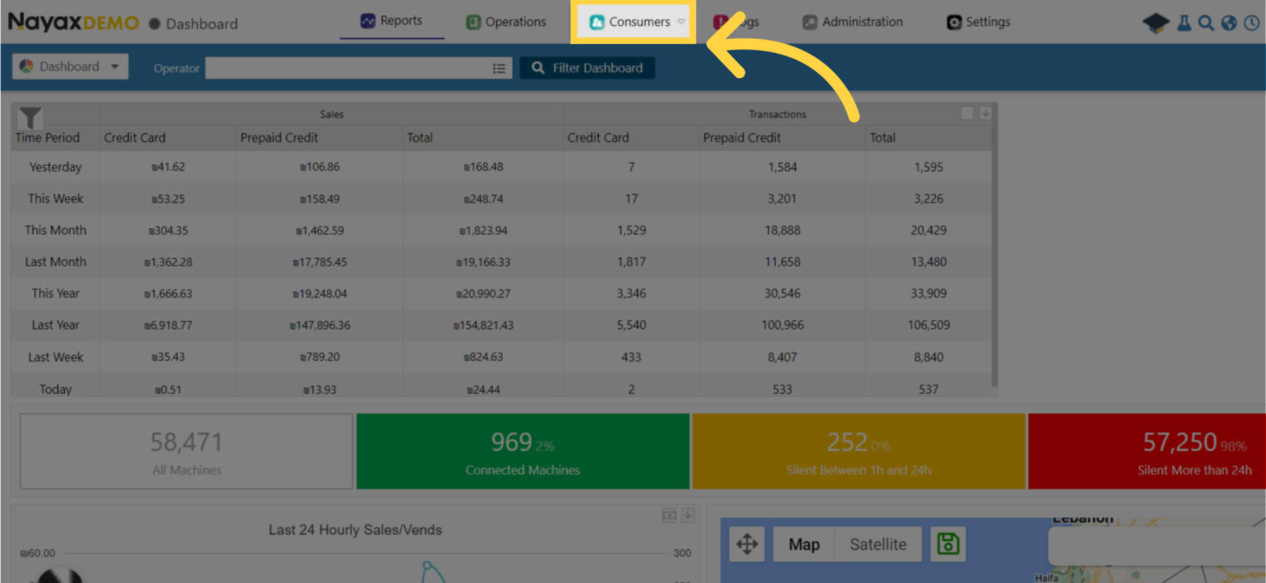Open the Consumers menu
This screenshot has height=583, width=1266.
pos(633,22)
